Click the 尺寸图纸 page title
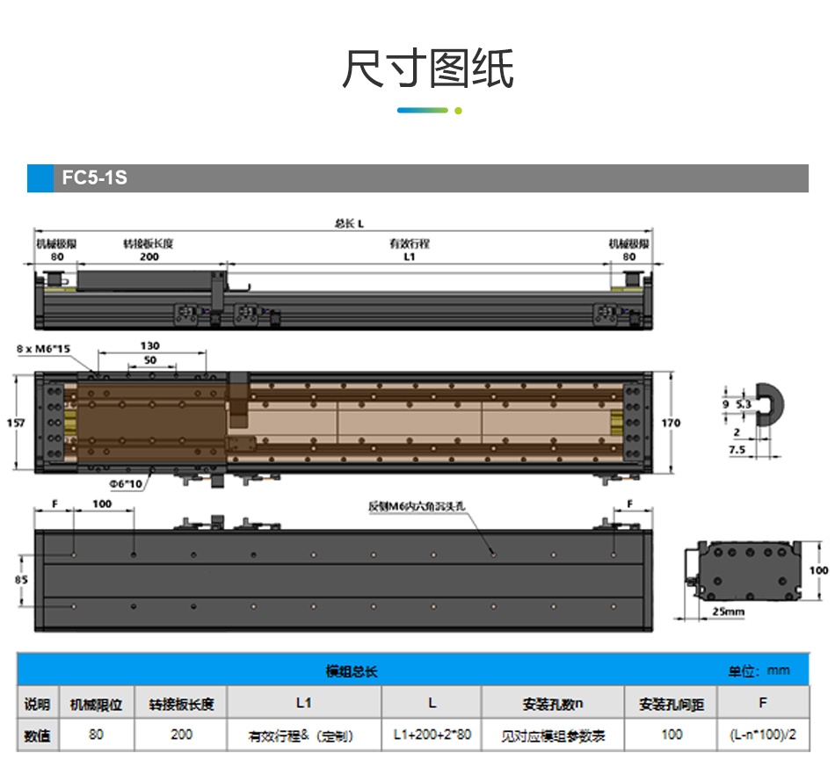Screen dimensions: 835x775 coord(428,69)
